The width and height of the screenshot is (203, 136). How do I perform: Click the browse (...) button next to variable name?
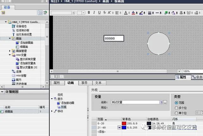pyautogui.click(x=165, y=102)
